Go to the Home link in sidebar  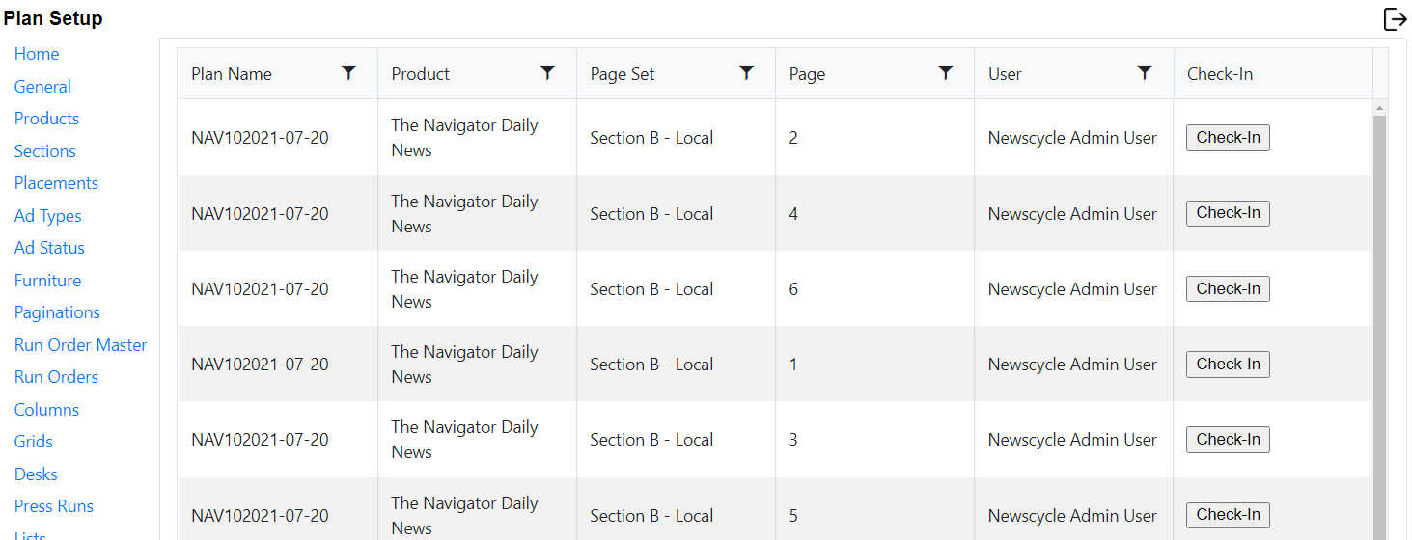(37, 54)
